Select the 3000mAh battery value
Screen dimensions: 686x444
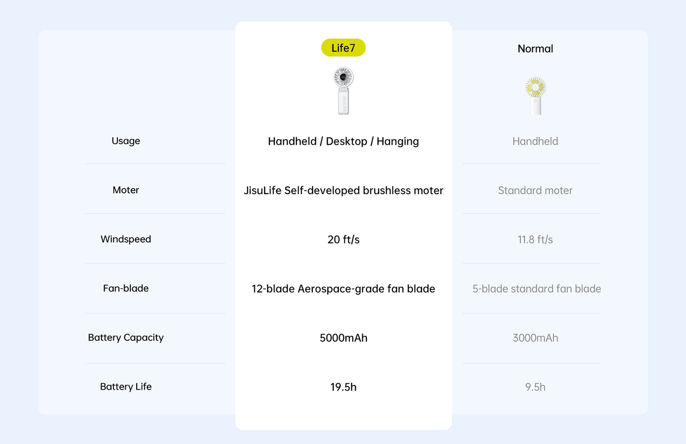[535, 338]
